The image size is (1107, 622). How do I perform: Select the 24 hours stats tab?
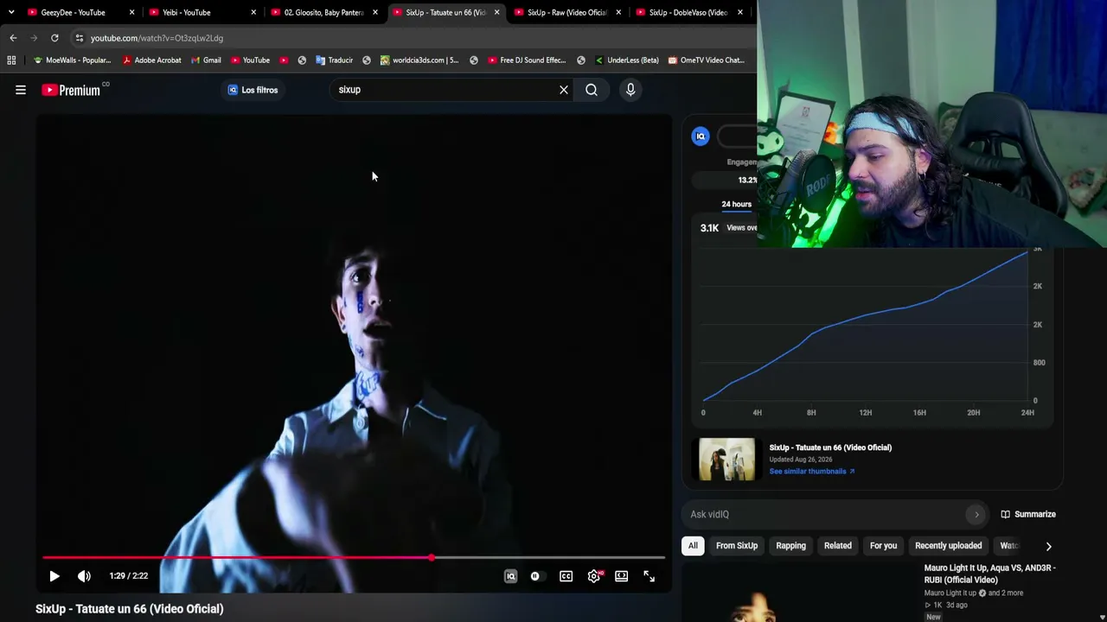(737, 205)
